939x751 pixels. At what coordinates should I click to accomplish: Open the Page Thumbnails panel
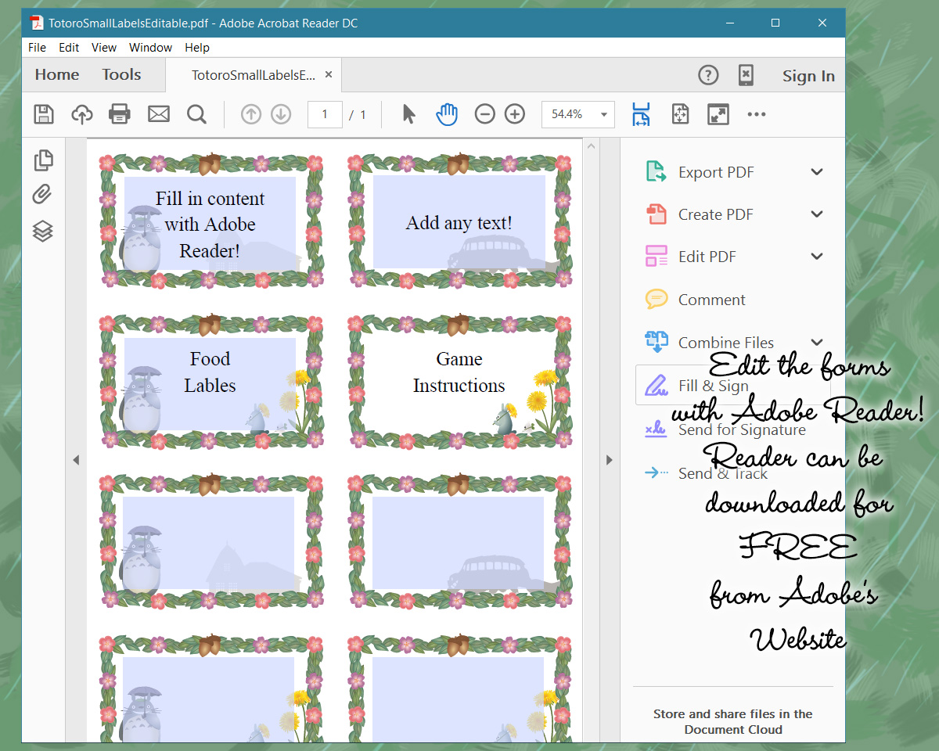coord(44,160)
